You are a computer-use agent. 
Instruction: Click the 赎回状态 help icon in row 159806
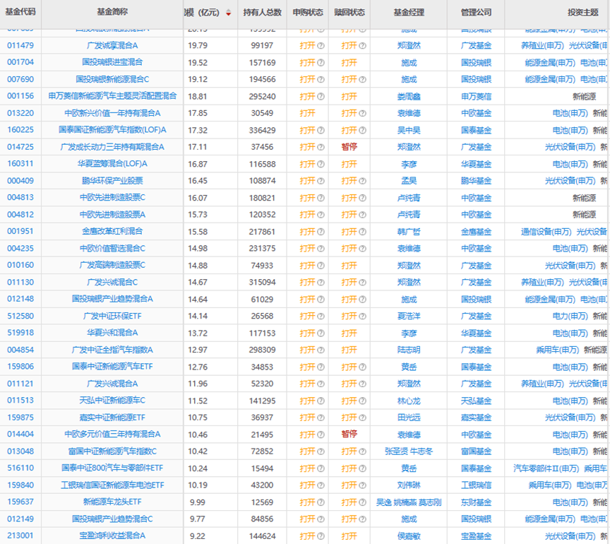click(x=362, y=367)
